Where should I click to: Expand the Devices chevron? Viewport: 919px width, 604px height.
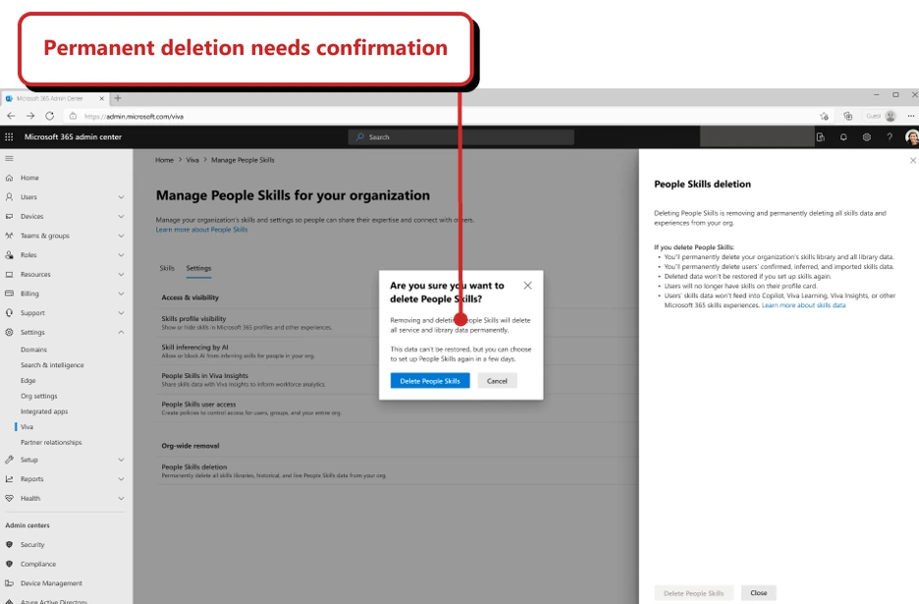coord(121,216)
